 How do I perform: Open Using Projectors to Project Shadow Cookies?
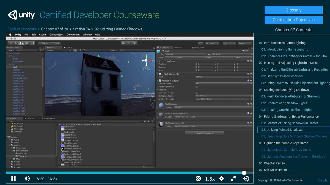(294, 136)
